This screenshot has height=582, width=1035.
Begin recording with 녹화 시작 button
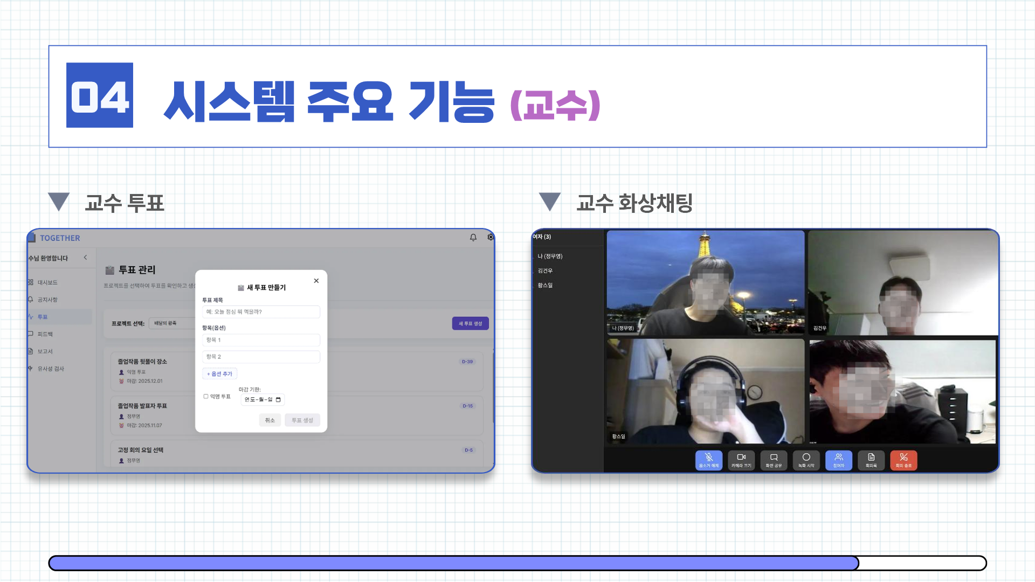click(806, 460)
